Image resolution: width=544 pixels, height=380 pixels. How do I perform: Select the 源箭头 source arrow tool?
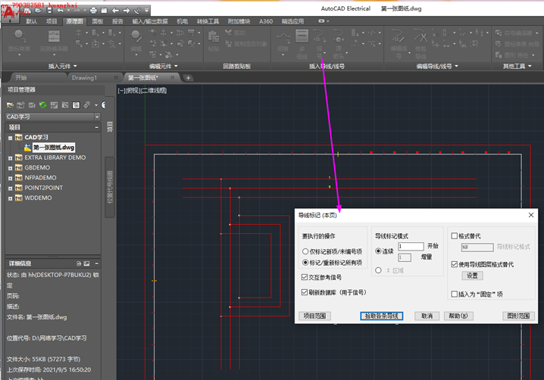pyautogui.click(x=338, y=44)
